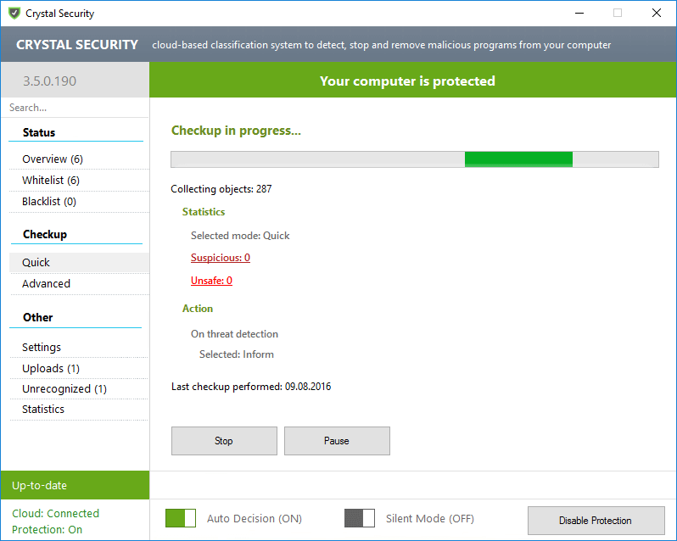Screen dimensions: 677x541
Task: Open the Statistics sidebar item
Action: point(79,409)
